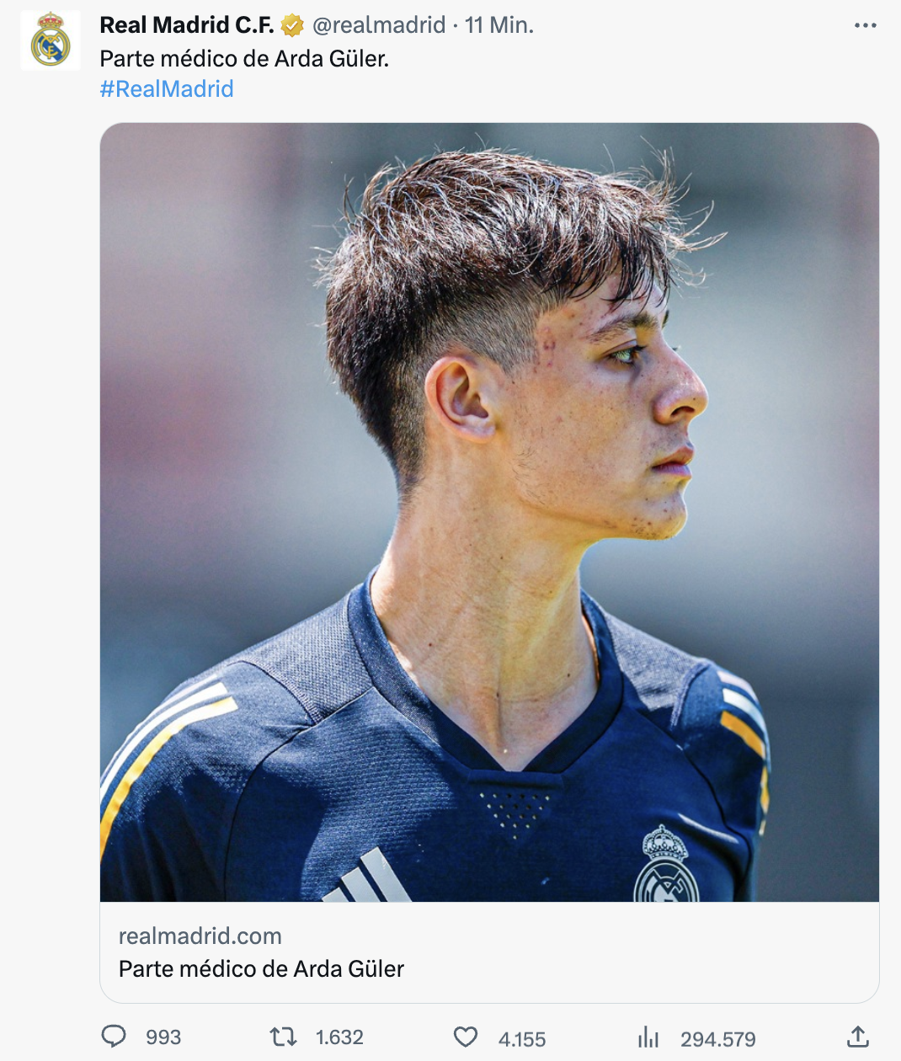Click the 294.579 views count
The width and height of the screenshot is (901, 1061).
718,1040
